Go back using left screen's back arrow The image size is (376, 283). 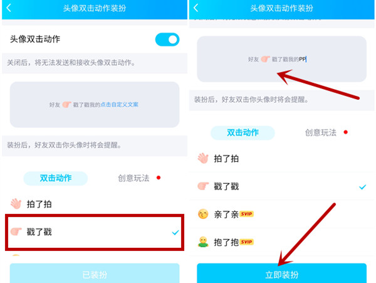pyautogui.click(x=9, y=8)
